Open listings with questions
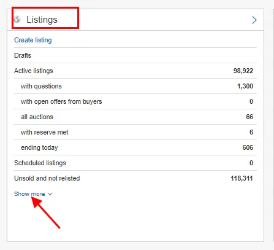Image resolution: width=274 pixels, height=250 pixels. pyautogui.click(x=41, y=86)
